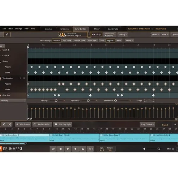The image size is (178, 178).
Task: Switch to the Grooves tab
Action: pyautogui.click(x=64, y=29)
